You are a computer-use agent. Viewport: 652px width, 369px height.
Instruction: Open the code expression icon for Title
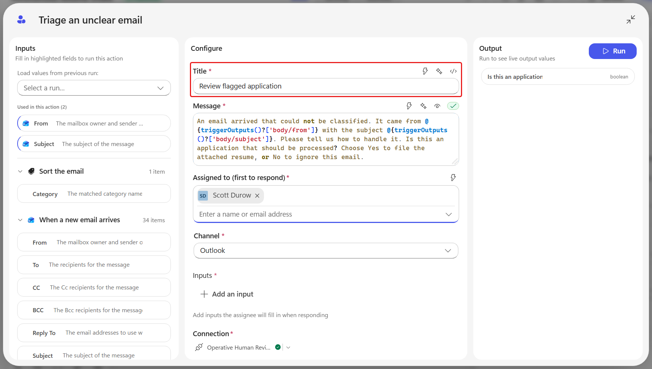click(x=453, y=71)
